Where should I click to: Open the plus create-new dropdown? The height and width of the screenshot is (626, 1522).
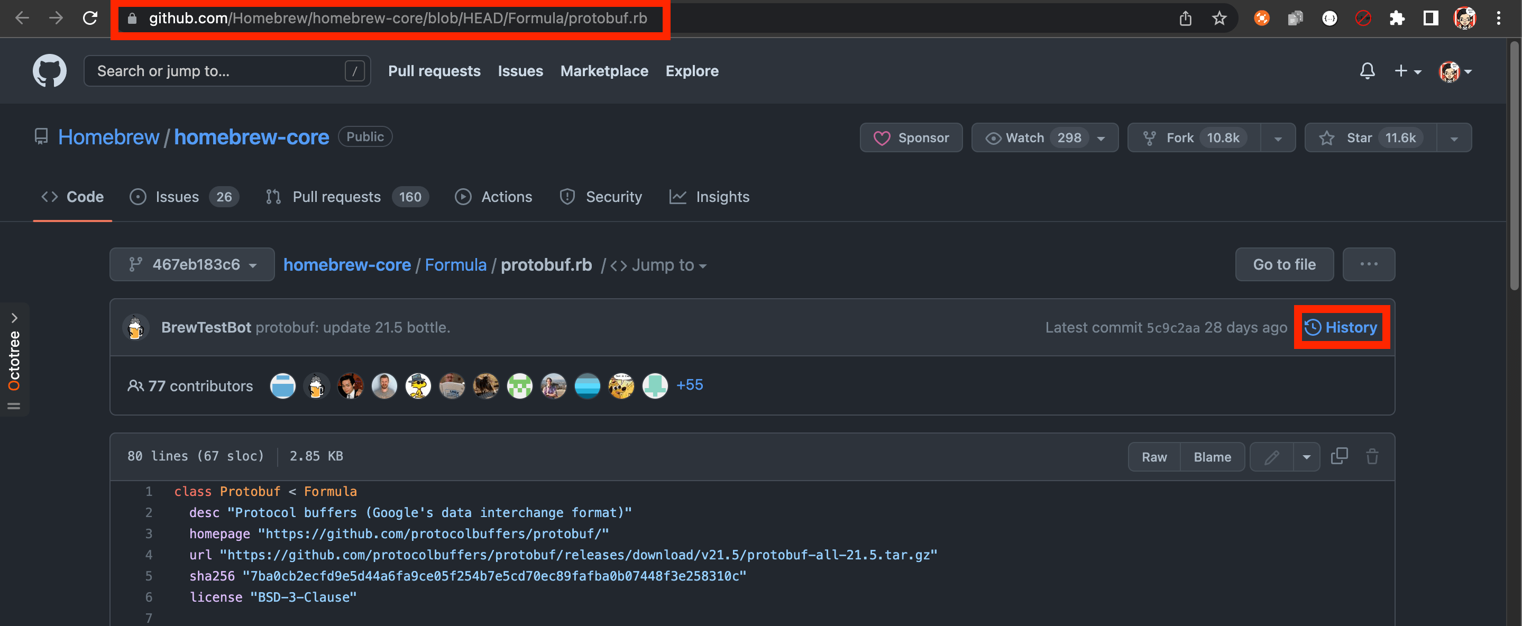[1407, 71]
